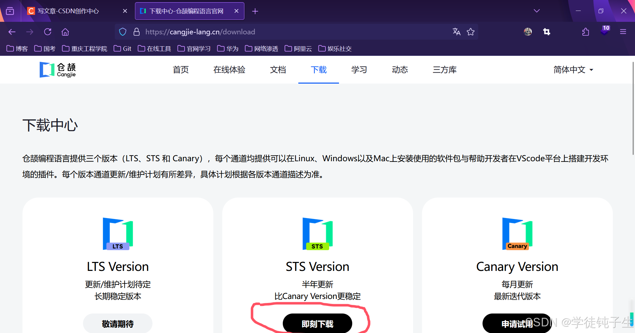Open the extensions puzzle icon
The height and width of the screenshot is (333, 635).
point(585,32)
